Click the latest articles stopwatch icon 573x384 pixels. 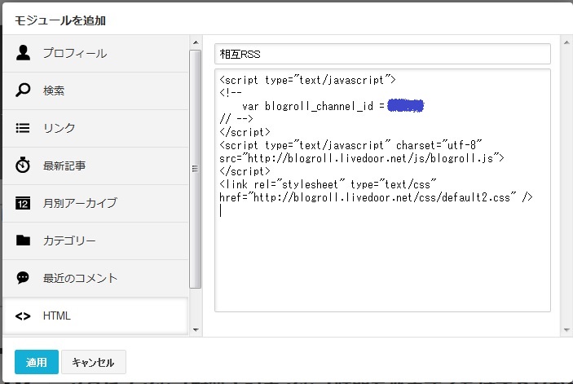[x=23, y=166]
